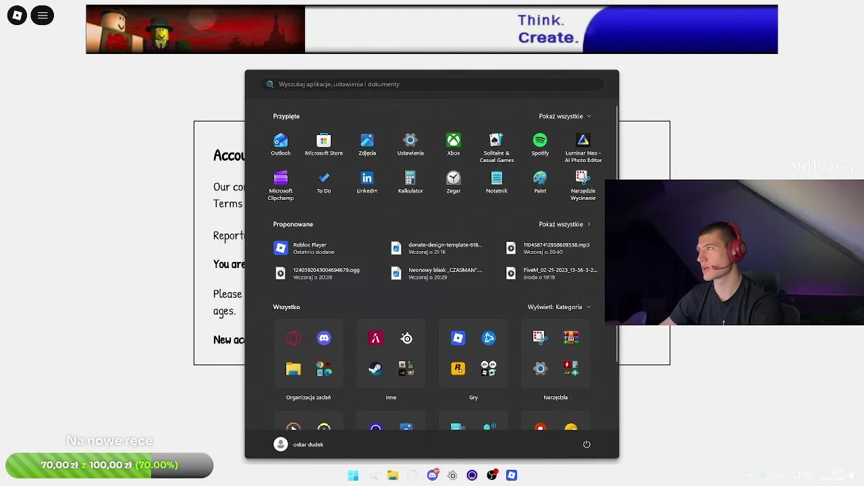Open the LinkedIn pinned app
This screenshot has width=864, height=486.
[367, 182]
